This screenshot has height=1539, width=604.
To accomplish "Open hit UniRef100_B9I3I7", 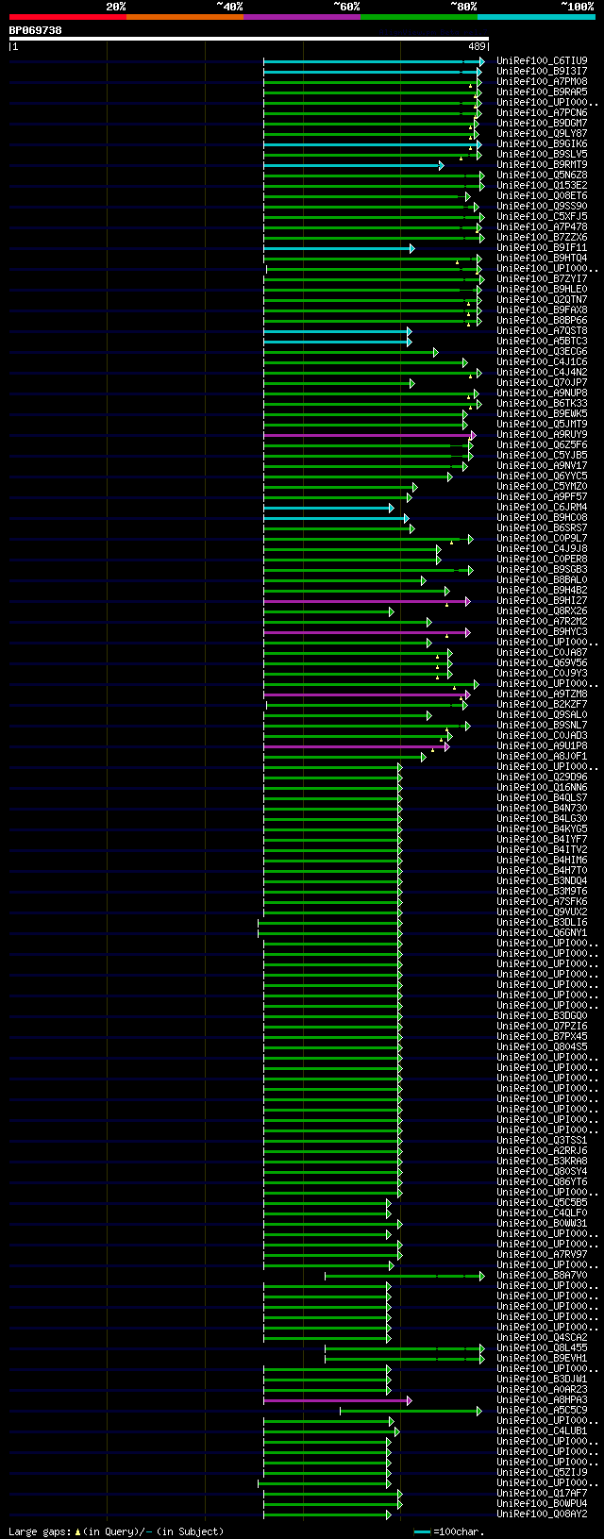I will (542, 72).
